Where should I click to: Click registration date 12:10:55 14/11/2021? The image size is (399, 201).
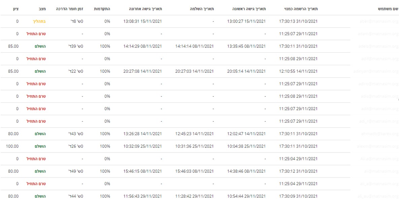tap(298, 71)
